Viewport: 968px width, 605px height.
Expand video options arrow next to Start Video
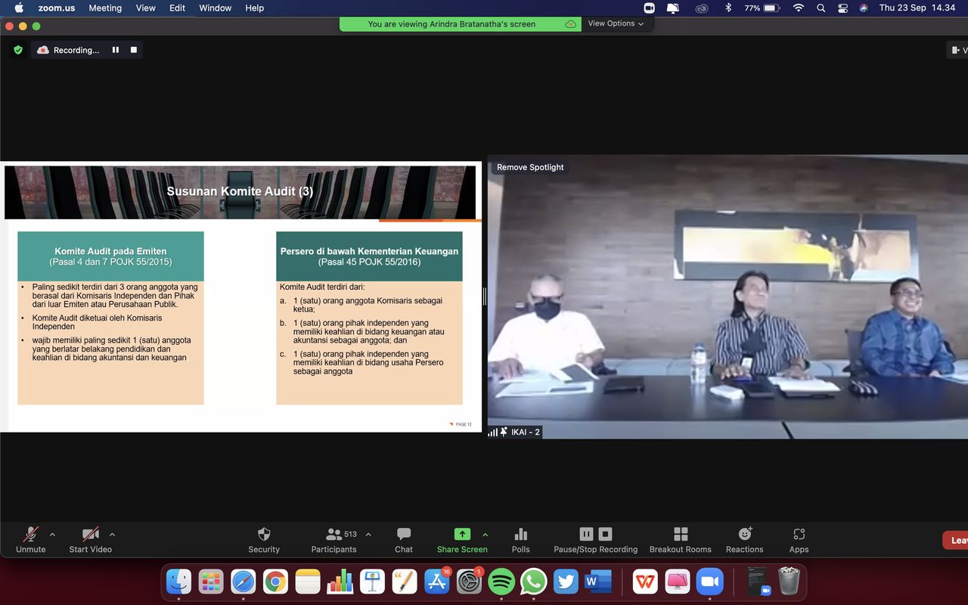(x=112, y=534)
